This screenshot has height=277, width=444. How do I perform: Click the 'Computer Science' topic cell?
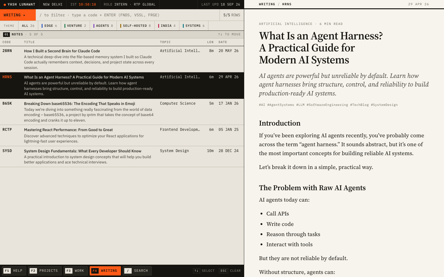point(178,103)
